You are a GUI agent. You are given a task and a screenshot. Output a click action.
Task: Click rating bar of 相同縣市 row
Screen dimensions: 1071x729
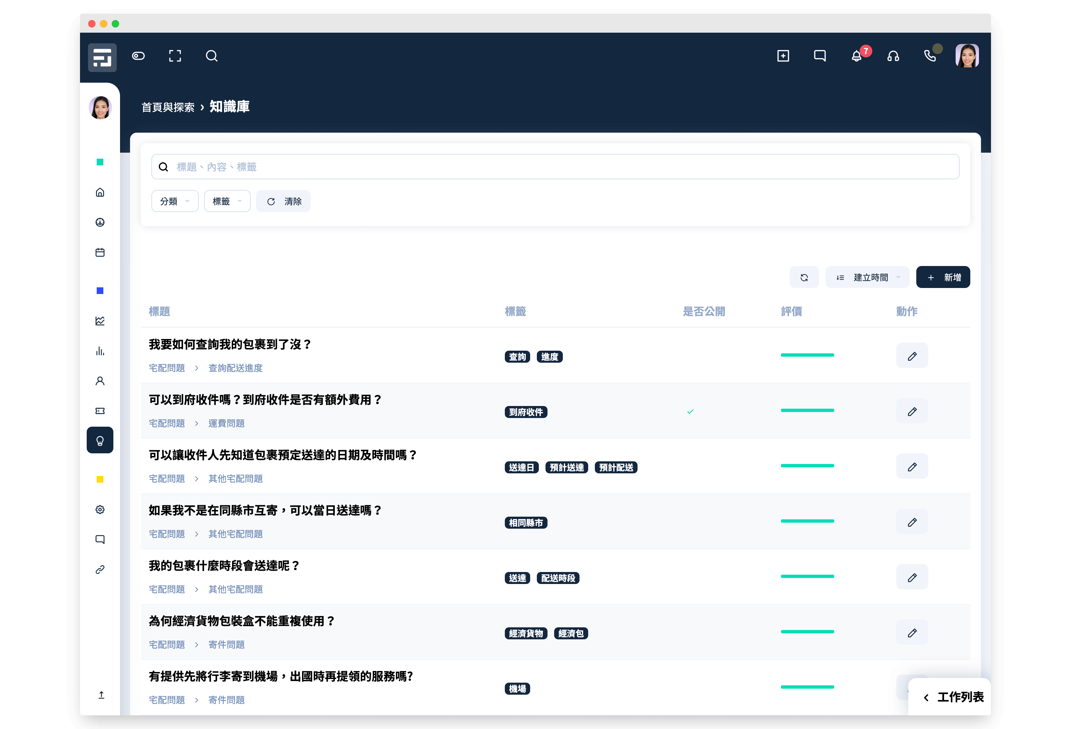(807, 521)
